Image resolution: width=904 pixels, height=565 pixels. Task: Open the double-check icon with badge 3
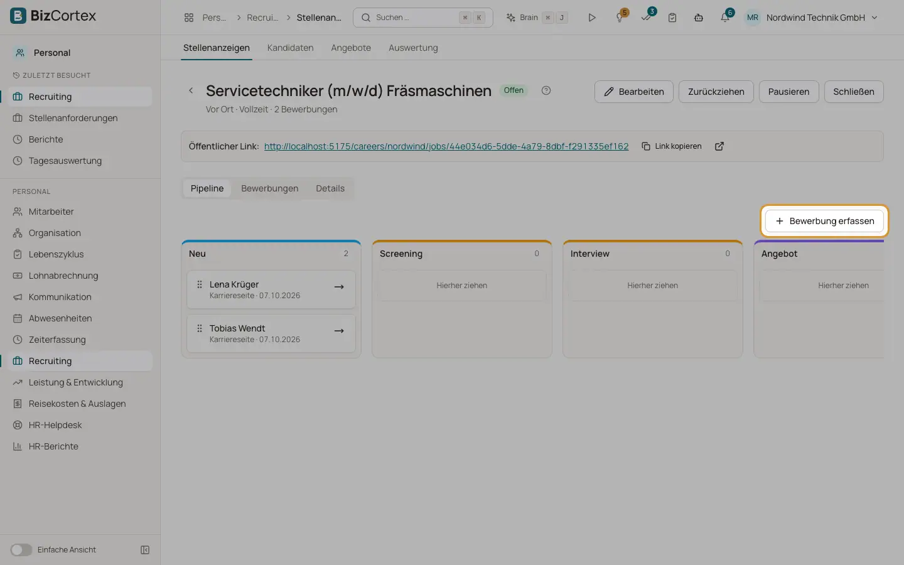(x=647, y=18)
